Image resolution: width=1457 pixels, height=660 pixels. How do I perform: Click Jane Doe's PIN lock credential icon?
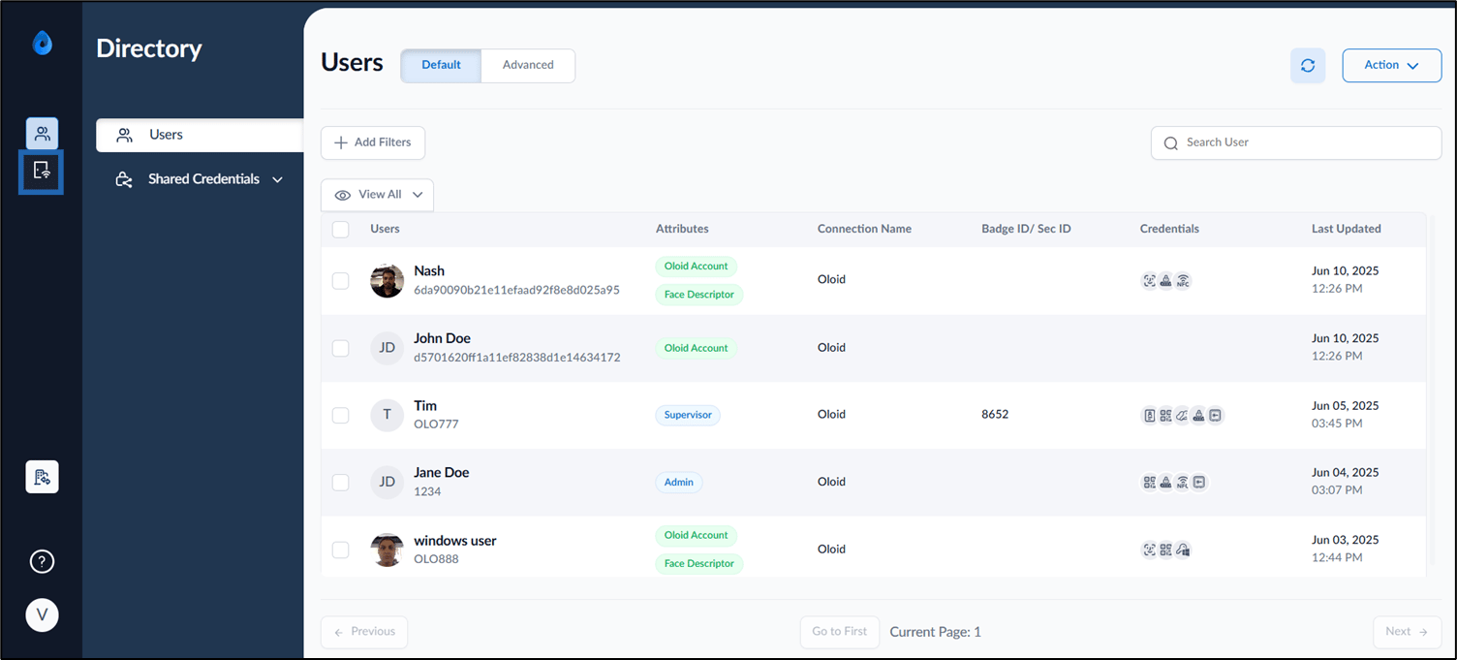1165,482
